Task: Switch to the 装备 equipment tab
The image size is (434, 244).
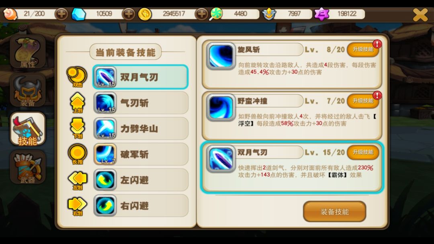Action: click(28, 91)
